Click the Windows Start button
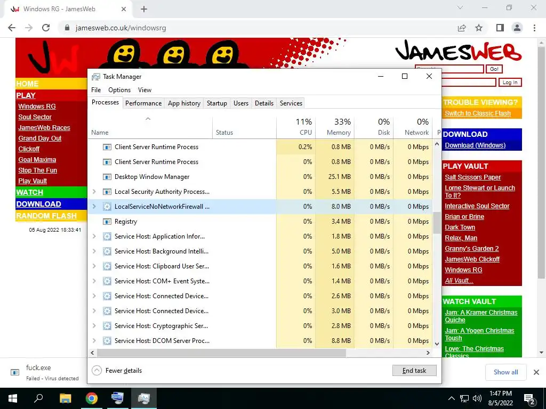This screenshot has width=546, height=409. point(13,398)
